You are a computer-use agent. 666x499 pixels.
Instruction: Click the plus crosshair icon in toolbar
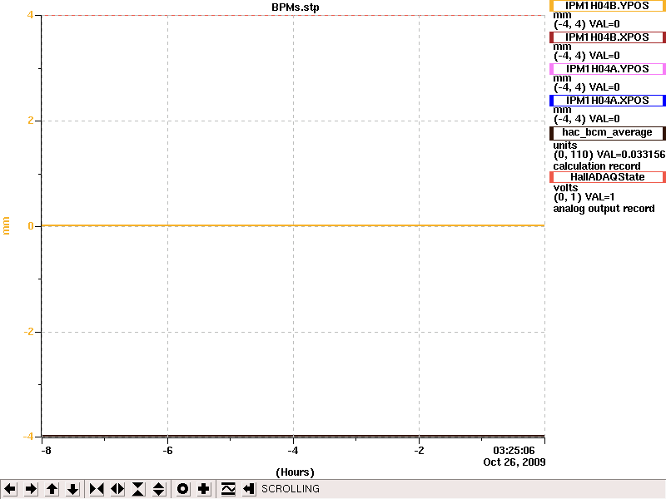click(204, 489)
